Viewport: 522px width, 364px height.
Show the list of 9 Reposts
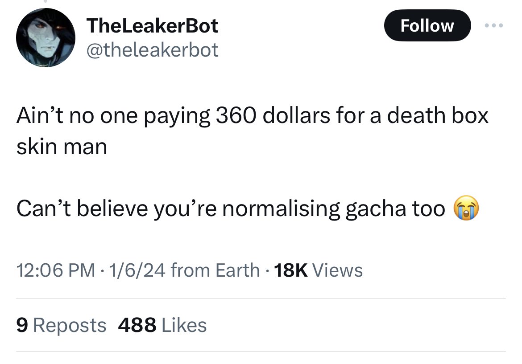61,325
